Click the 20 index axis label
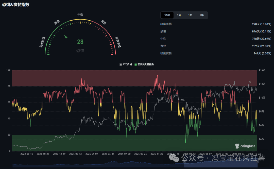The height and width of the screenshot is (169, 274). pos(9,135)
